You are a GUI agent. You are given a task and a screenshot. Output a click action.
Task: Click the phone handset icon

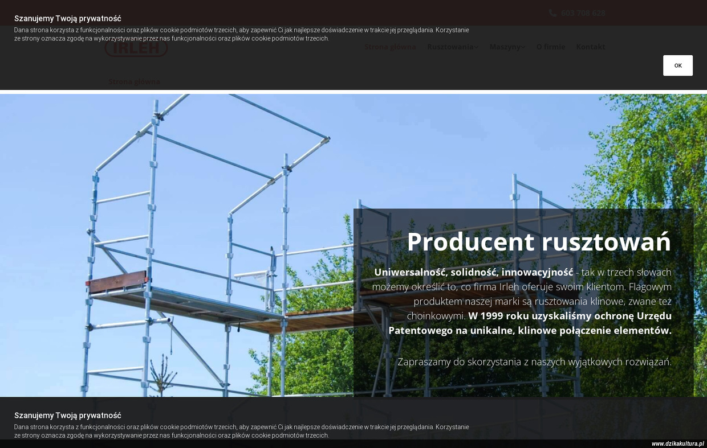552,13
